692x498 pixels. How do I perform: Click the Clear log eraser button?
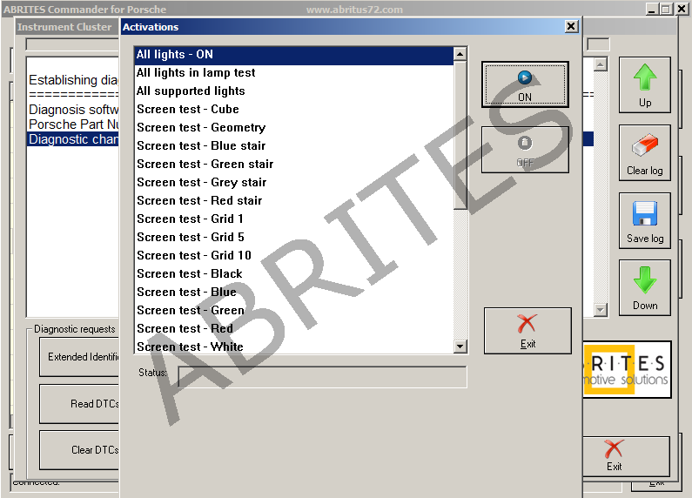click(x=645, y=152)
